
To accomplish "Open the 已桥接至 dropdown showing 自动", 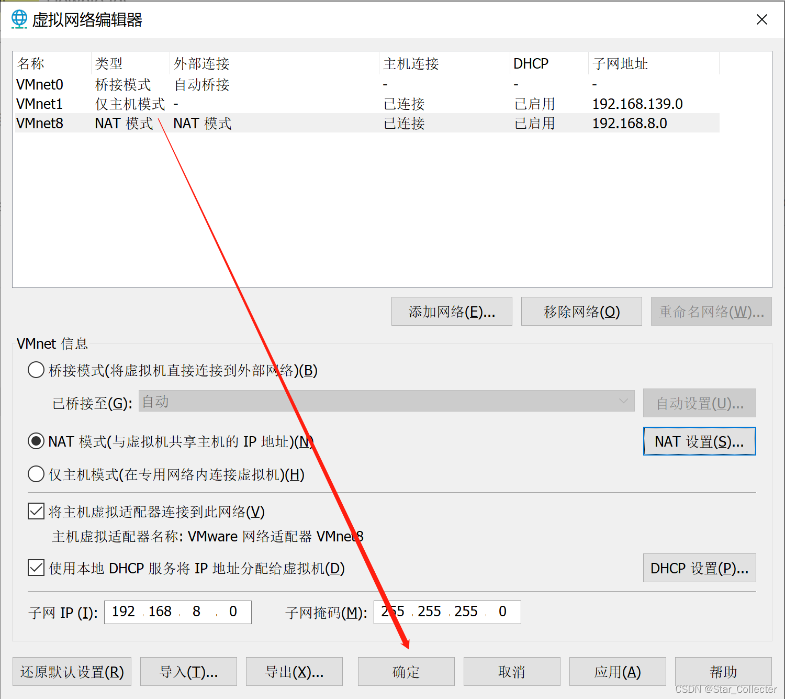I will (x=386, y=402).
